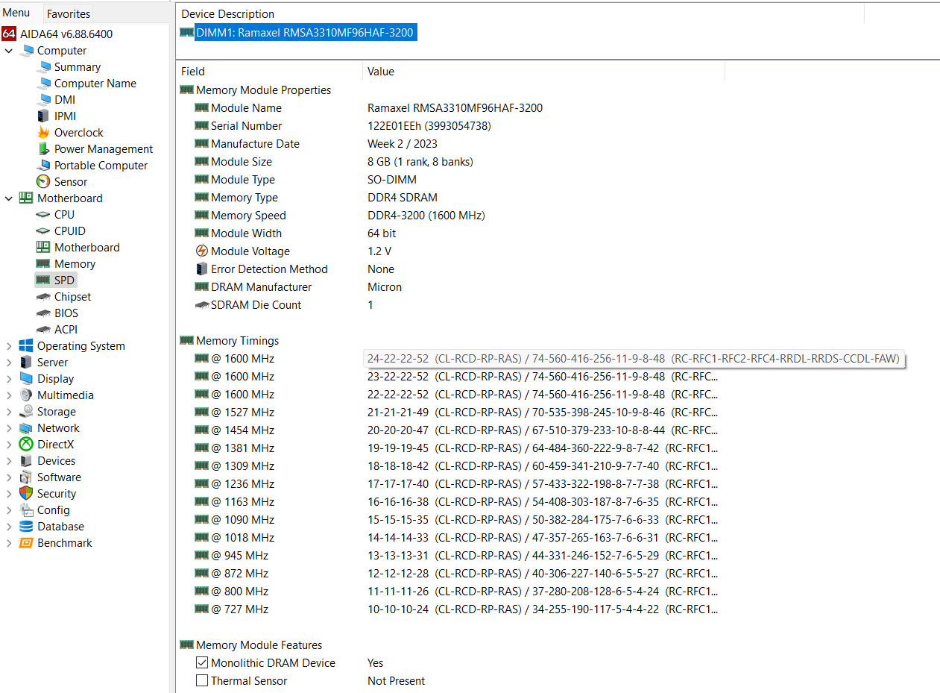Collapse the Motherboard tree node
This screenshot has width=940, height=693.
(9, 198)
